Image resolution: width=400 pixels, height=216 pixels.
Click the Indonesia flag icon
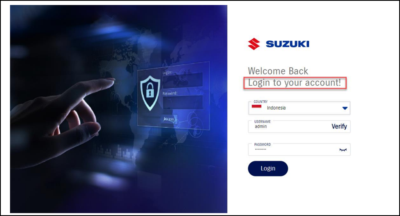click(256, 106)
